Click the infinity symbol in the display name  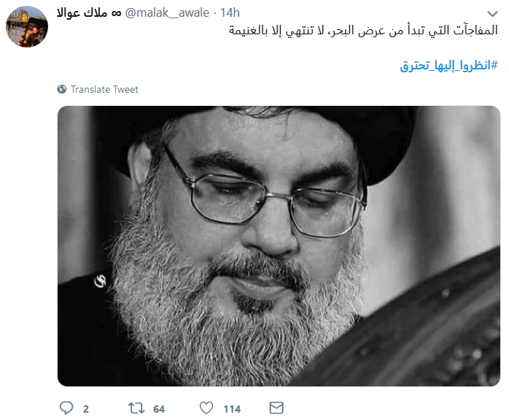[116, 13]
